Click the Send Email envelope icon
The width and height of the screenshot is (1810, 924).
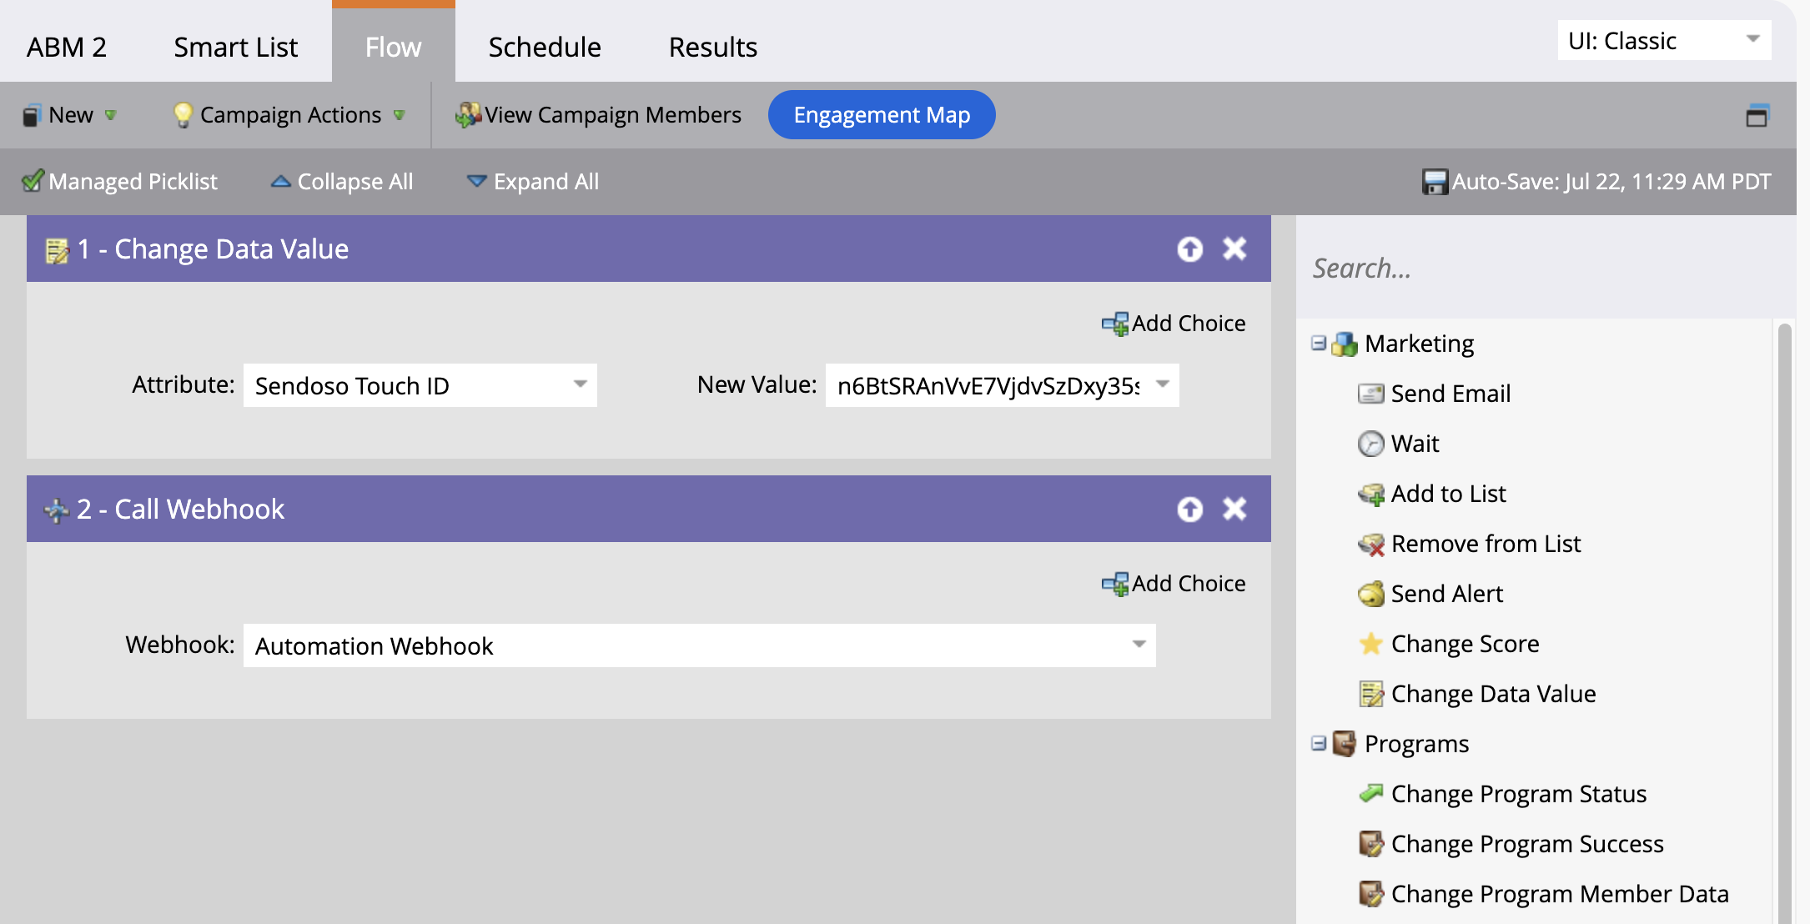[x=1371, y=394]
